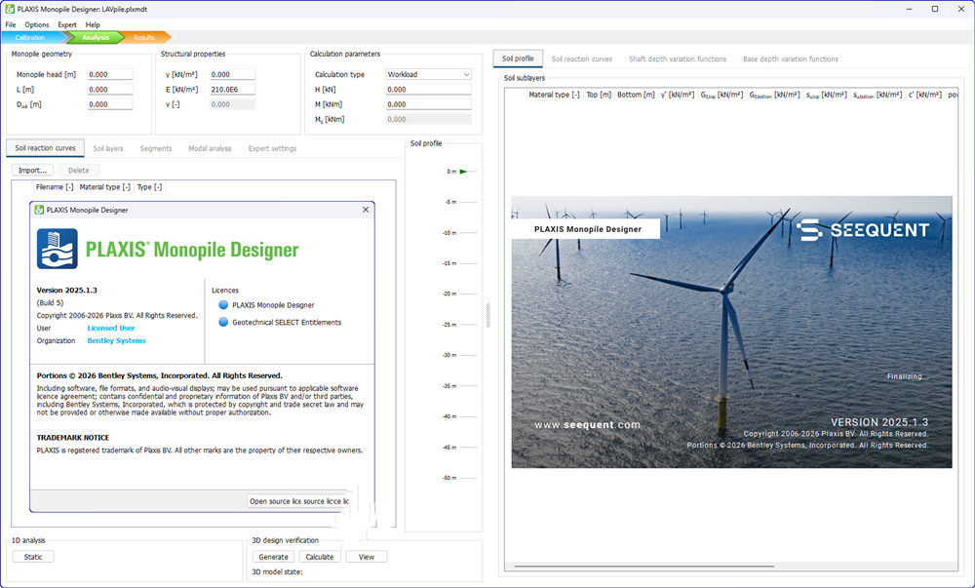The height and width of the screenshot is (588, 975).
Task: Open the Expert menu
Action: point(67,24)
